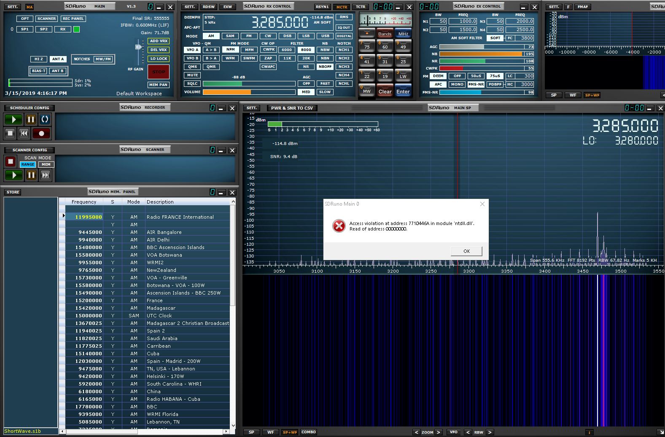The image size is (665, 437).
Task: Select the Radio FRANCE International memory row
Action: point(148,217)
